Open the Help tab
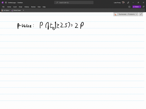Image resolution: width=146 pixels, height=109 pixels. 44,7
